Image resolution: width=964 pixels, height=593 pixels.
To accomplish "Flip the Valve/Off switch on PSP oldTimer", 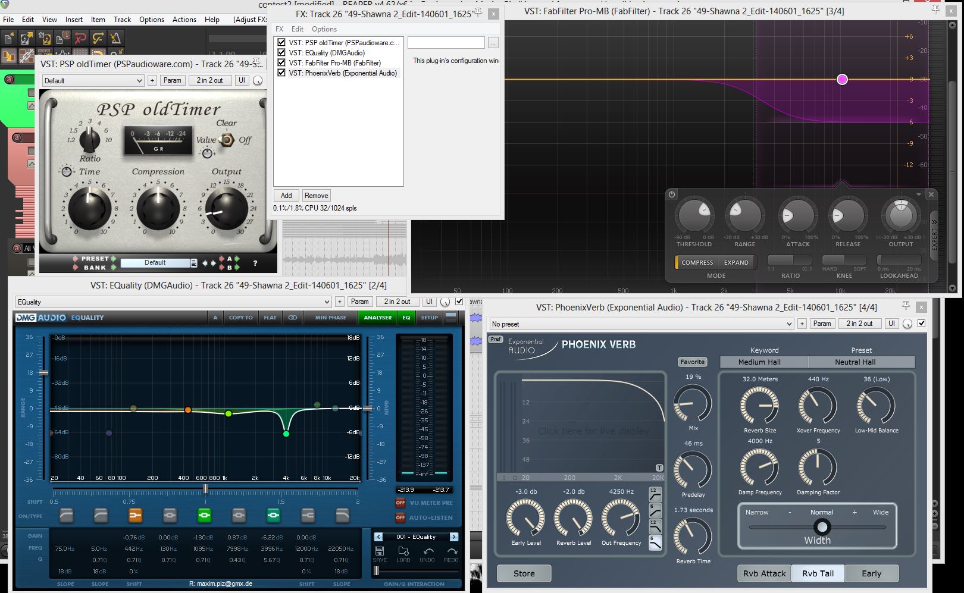I will click(x=226, y=140).
